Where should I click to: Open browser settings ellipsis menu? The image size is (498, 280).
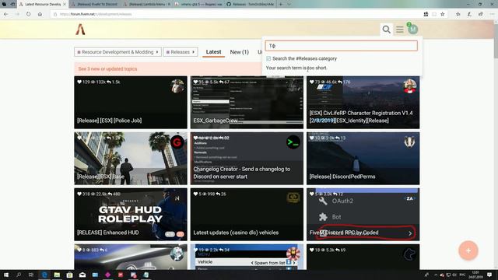tap(492, 14)
